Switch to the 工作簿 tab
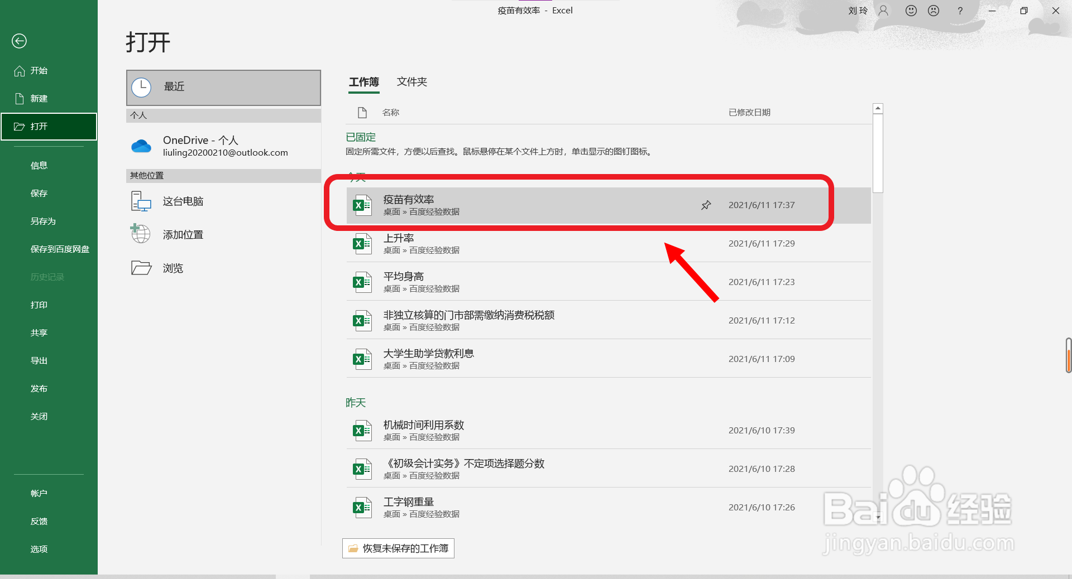1072x579 pixels. pyautogui.click(x=364, y=82)
